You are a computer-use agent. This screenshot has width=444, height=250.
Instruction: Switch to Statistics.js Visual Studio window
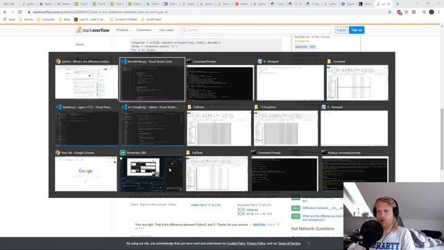pos(87,125)
